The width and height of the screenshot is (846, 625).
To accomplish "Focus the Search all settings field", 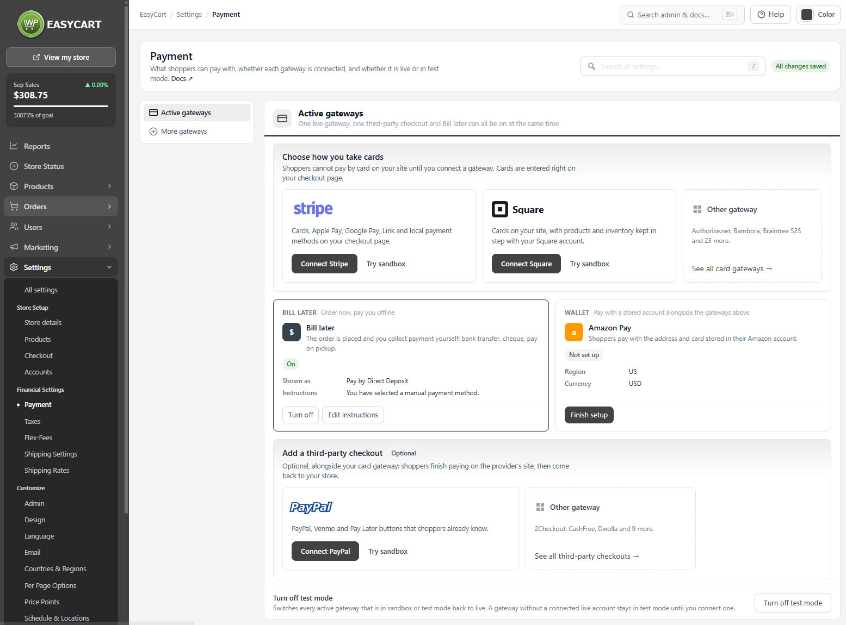I will [x=672, y=66].
